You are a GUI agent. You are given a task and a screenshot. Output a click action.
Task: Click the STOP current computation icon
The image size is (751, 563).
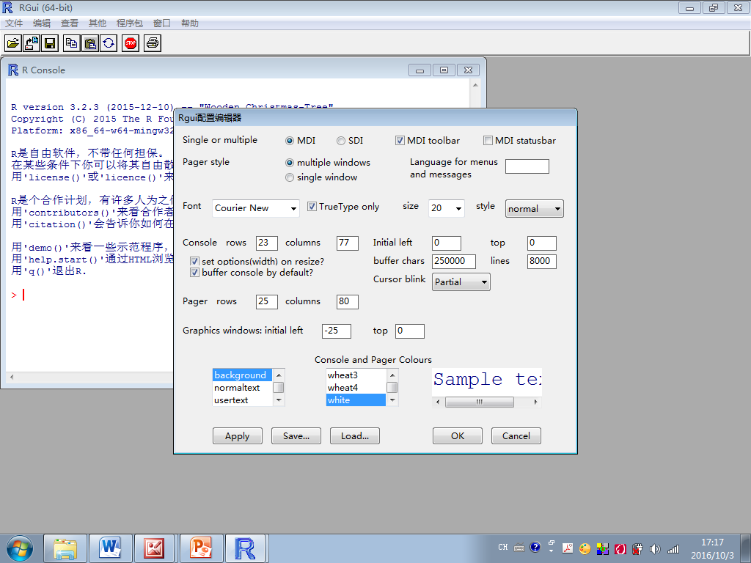pyautogui.click(x=131, y=43)
